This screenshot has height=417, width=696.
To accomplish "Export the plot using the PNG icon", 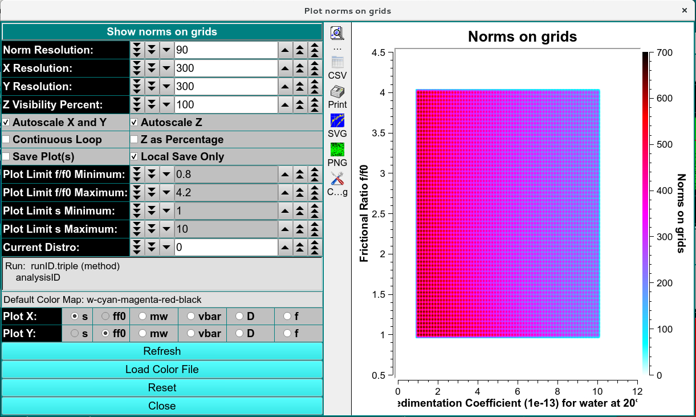I will point(336,153).
